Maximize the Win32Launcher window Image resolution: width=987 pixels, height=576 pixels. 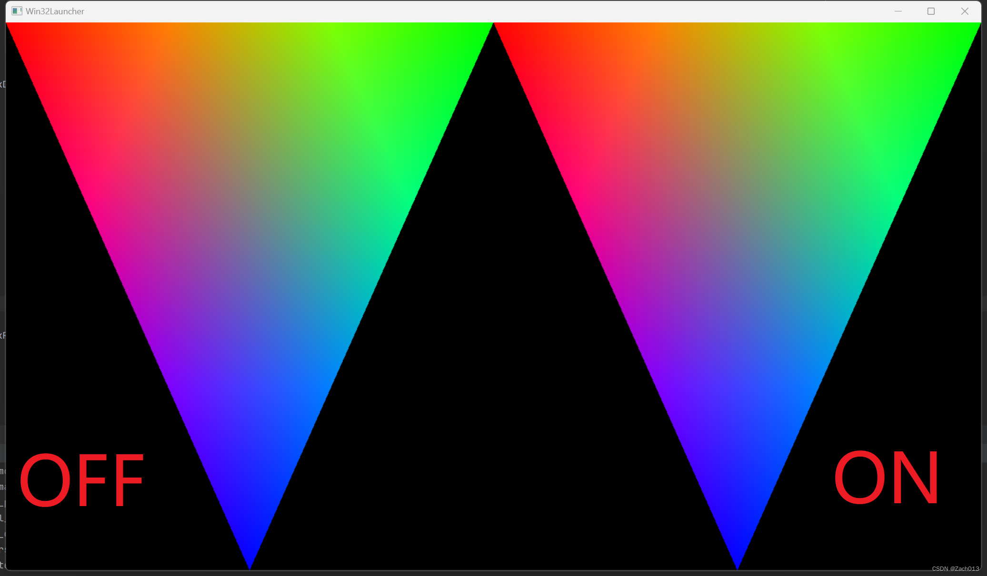click(x=931, y=11)
